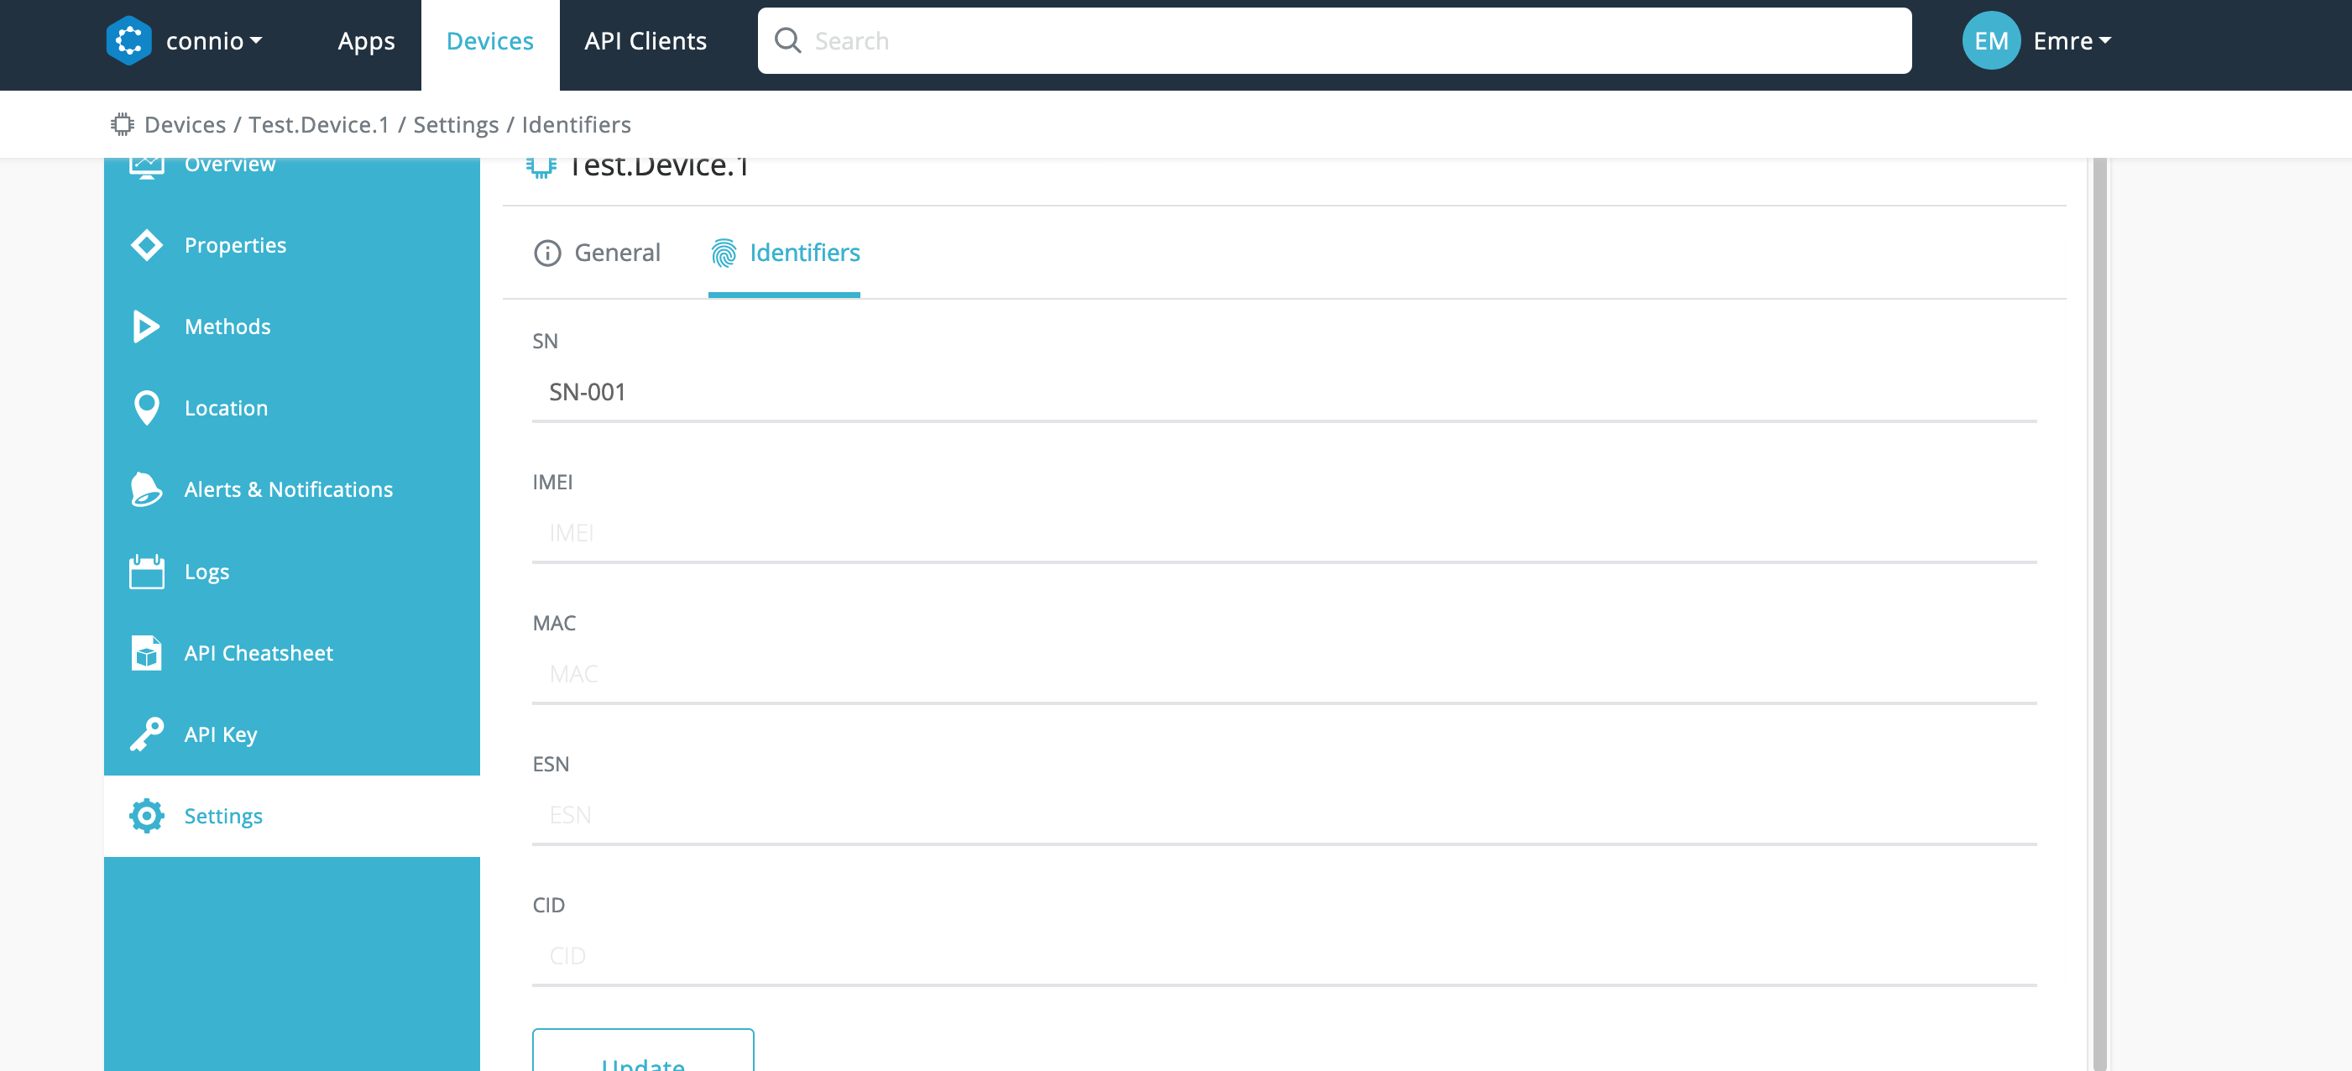Click the Properties diamond icon in sidebar
The height and width of the screenshot is (1071, 2352).
tap(146, 245)
